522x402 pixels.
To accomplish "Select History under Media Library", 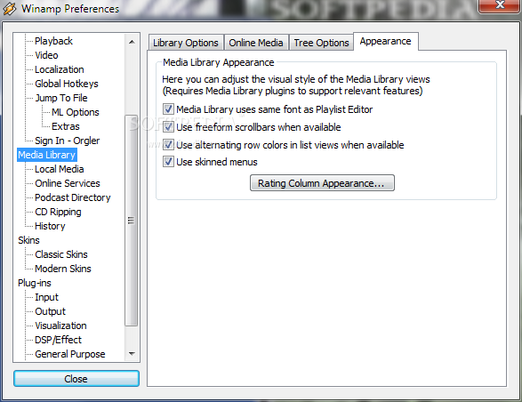I will pos(50,226).
